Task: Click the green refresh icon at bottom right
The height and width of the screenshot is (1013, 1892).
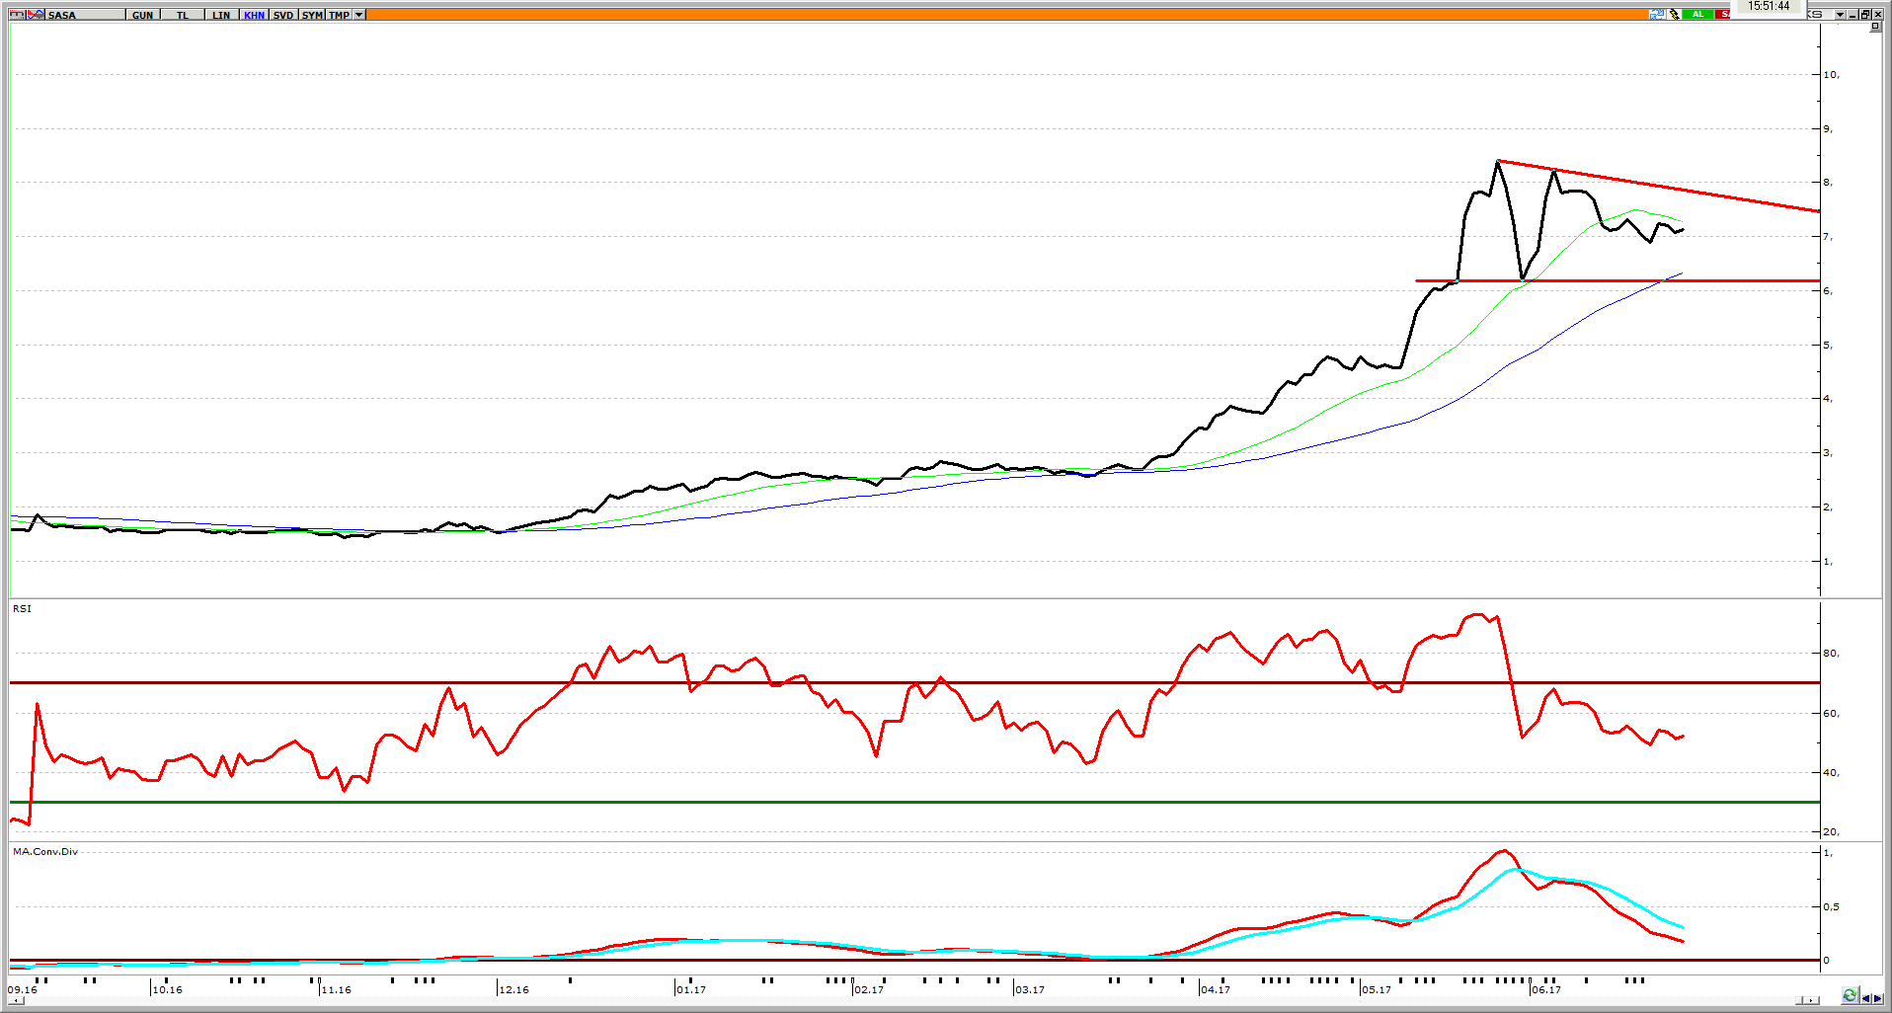Action: click(1851, 995)
